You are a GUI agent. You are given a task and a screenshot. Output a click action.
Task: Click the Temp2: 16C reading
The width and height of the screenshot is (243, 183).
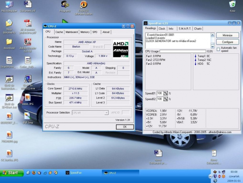pyautogui.click(x=205, y=60)
